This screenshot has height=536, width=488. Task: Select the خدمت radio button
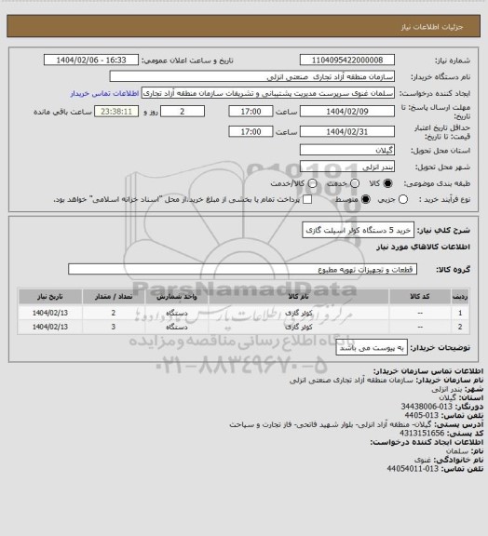[355, 183]
